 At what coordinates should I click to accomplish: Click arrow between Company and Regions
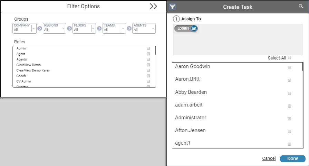click(39, 29)
